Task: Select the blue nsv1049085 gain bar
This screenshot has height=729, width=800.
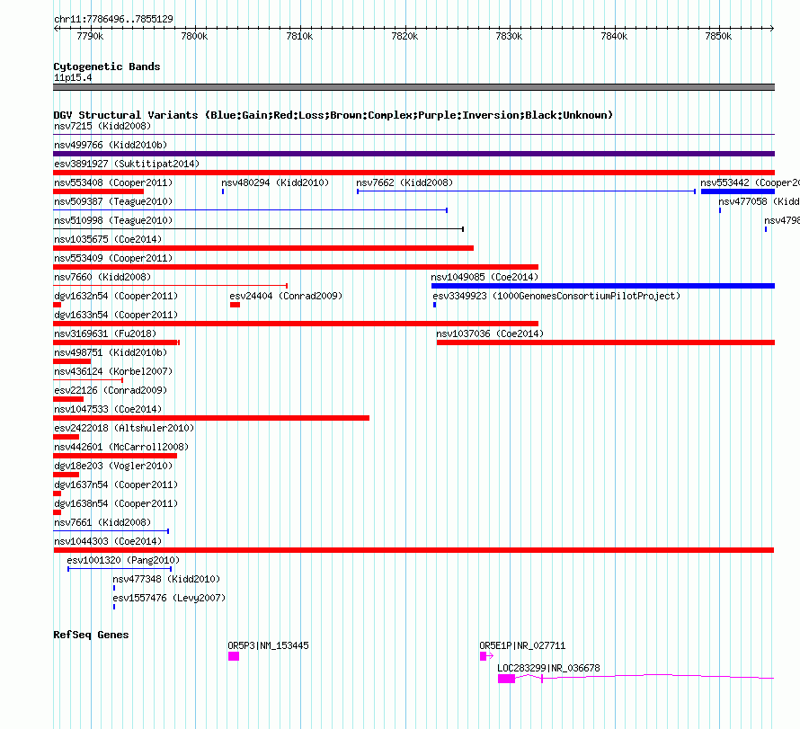Action: 603,286
